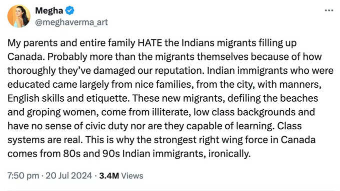The width and height of the screenshot is (340, 191).
Task: Click the word HATE in the tweet
Action: (150, 43)
